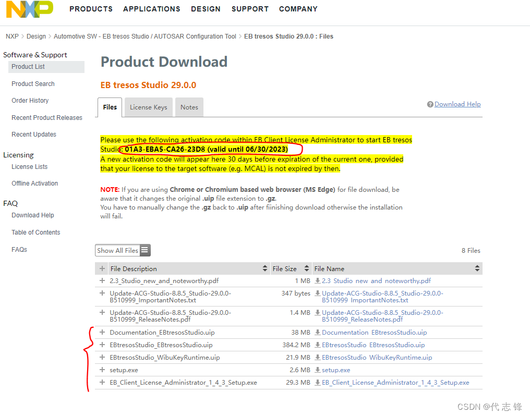Open Recent Updates in sidebar
This screenshot has width=530, height=416.
point(34,134)
